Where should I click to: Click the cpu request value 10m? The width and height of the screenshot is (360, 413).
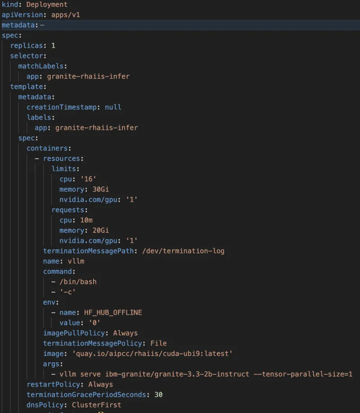[x=85, y=220]
